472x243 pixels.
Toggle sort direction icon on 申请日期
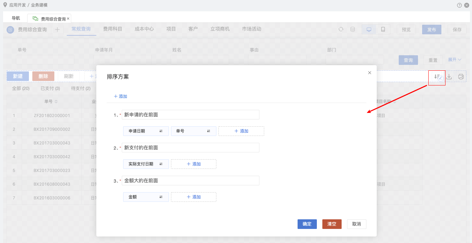161,131
